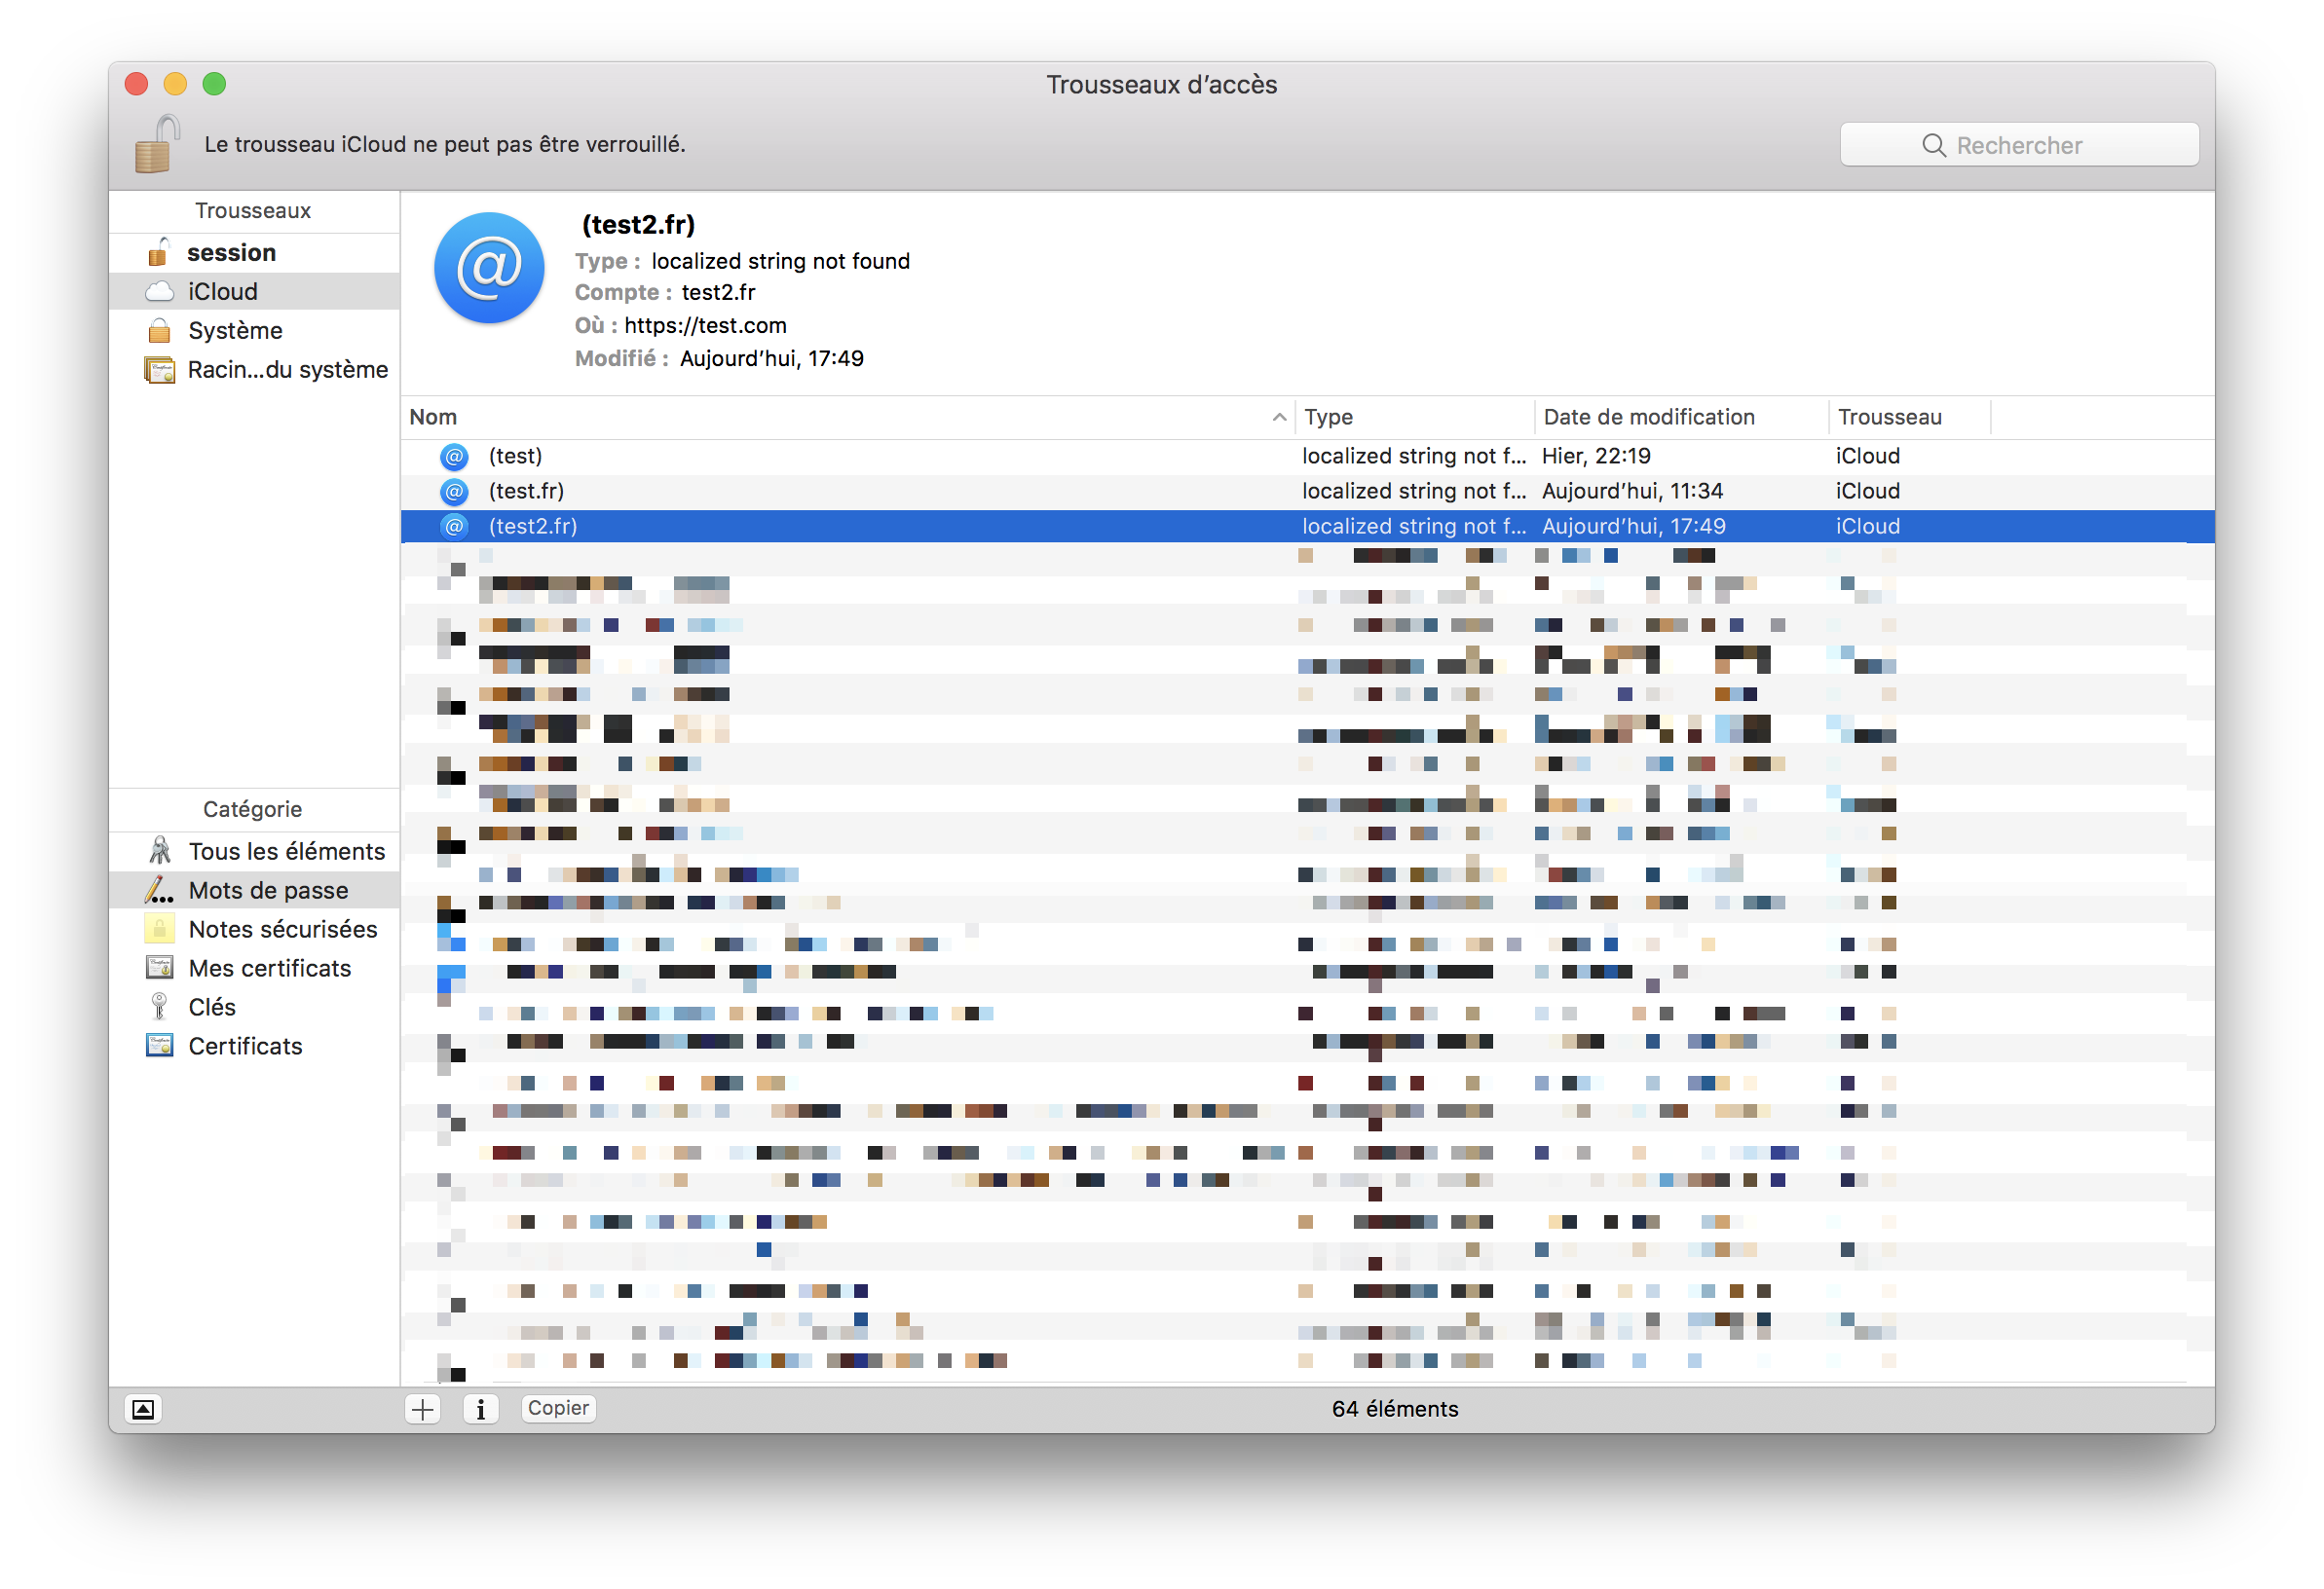Sort the list by Nom column
This screenshot has height=1589, width=2324.
coord(840,418)
